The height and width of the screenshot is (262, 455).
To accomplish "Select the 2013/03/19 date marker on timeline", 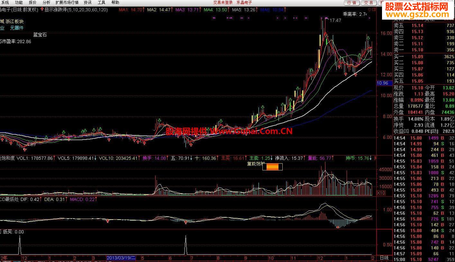I will (122, 258).
